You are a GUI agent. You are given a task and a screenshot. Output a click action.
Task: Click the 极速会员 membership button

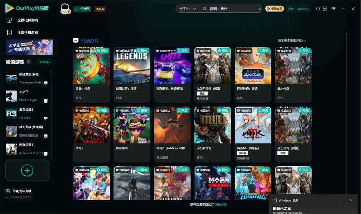tap(274, 9)
